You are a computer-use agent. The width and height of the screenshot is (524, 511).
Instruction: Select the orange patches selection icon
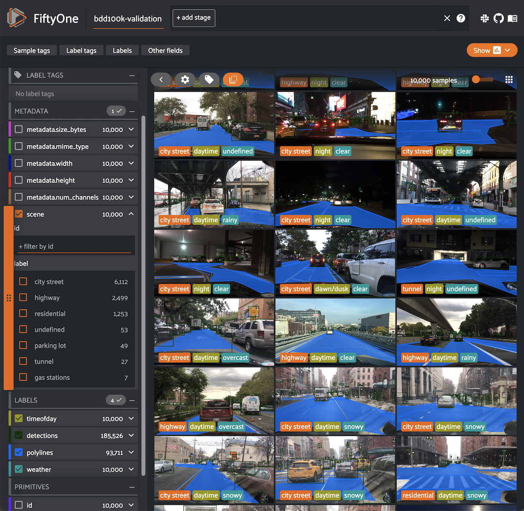[x=233, y=79]
